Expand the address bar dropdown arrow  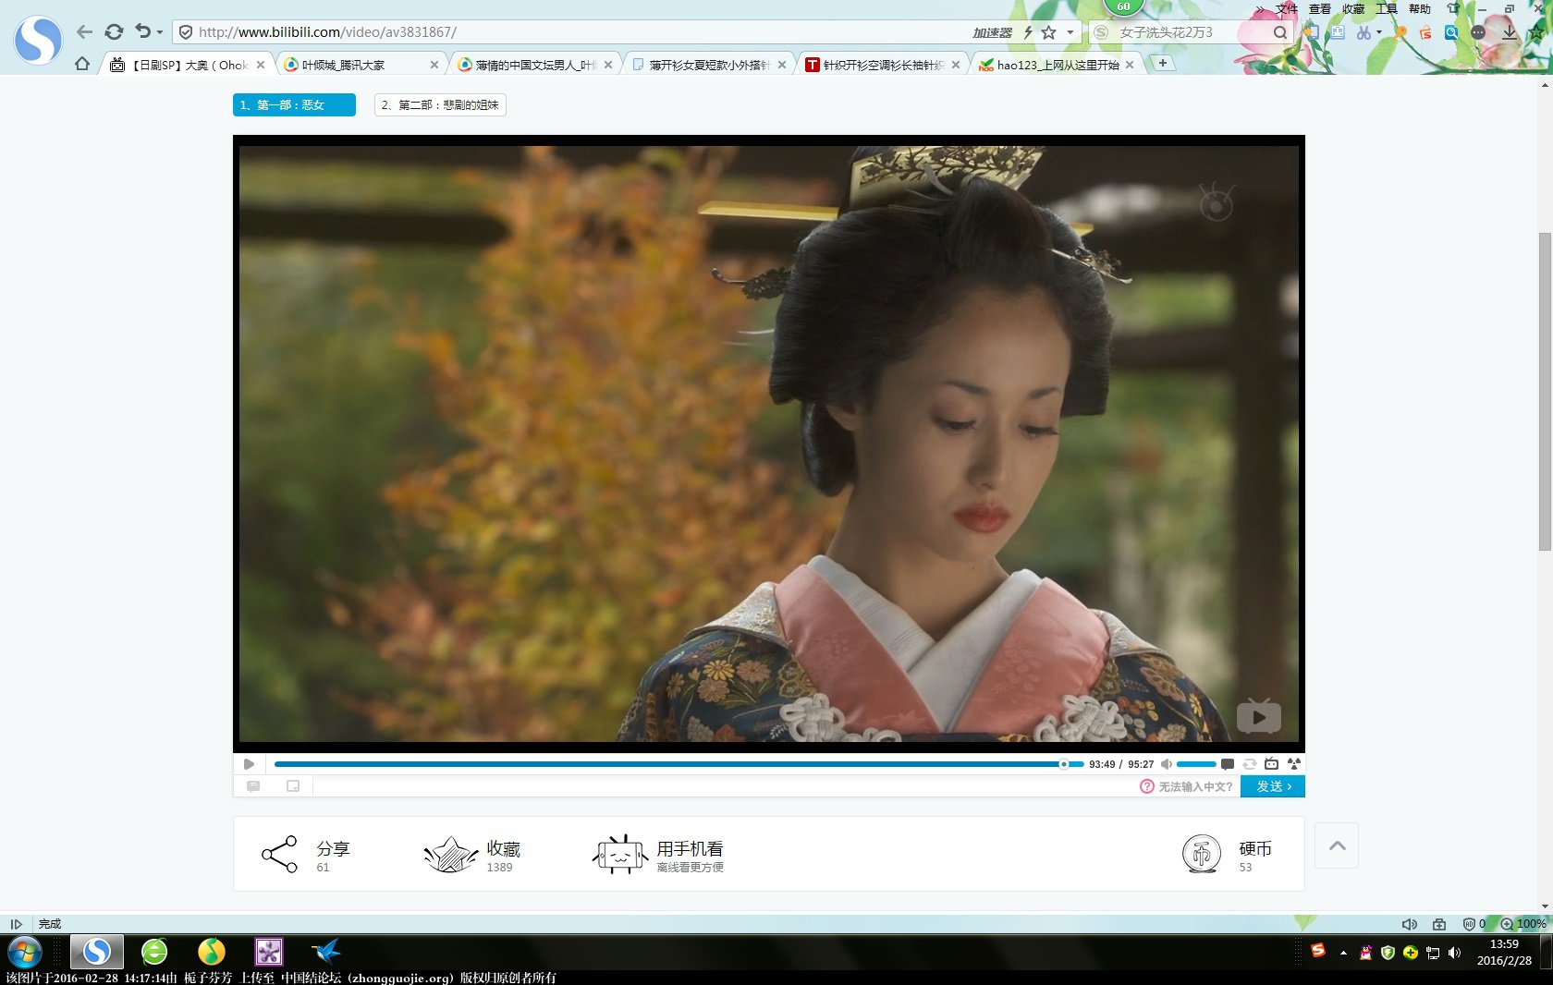pyautogui.click(x=1070, y=32)
